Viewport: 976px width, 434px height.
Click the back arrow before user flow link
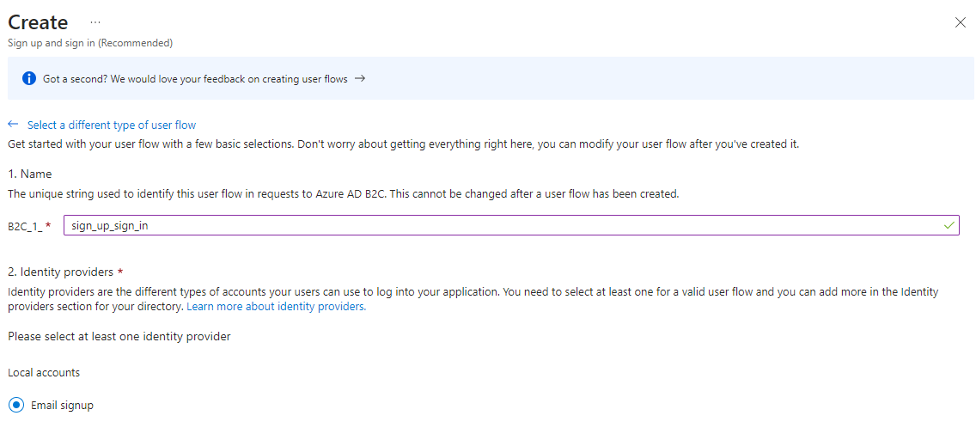[x=13, y=124]
